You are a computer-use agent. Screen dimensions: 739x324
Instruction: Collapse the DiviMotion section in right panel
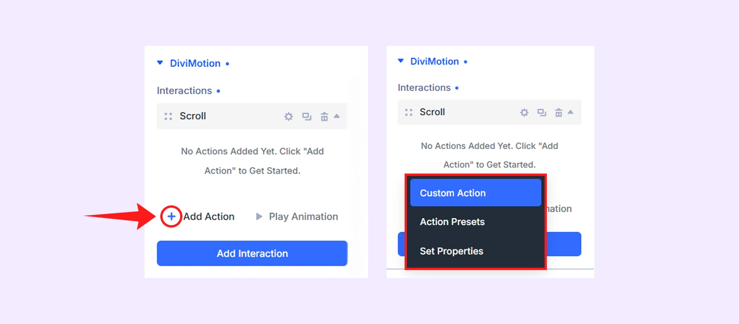click(x=401, y=61)
